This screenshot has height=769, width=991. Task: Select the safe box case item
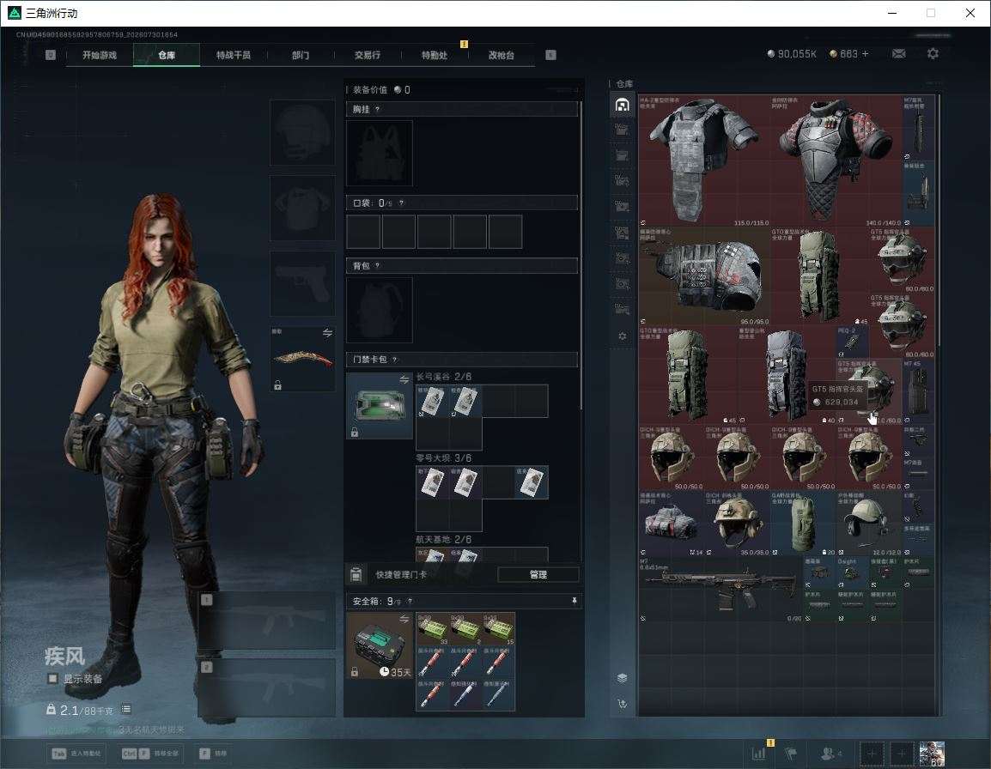(x=380, y=645)
